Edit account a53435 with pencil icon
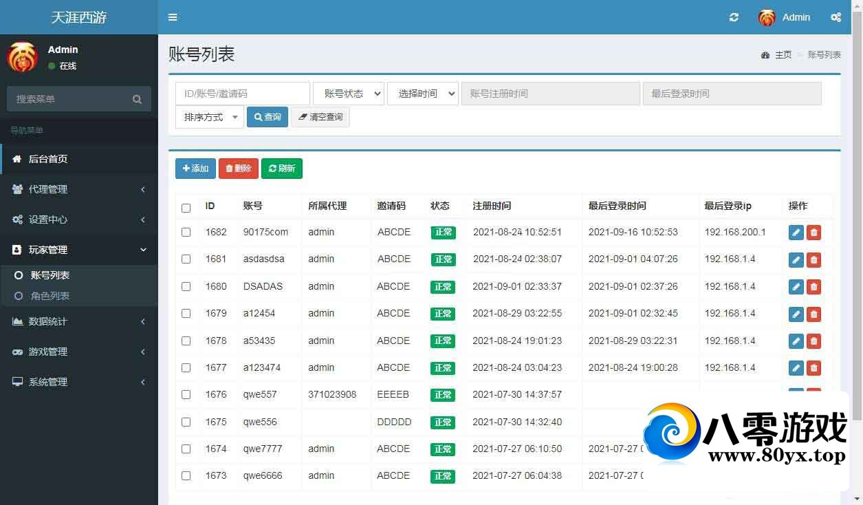This screenshot has height=505, width=863. (796, 341)
